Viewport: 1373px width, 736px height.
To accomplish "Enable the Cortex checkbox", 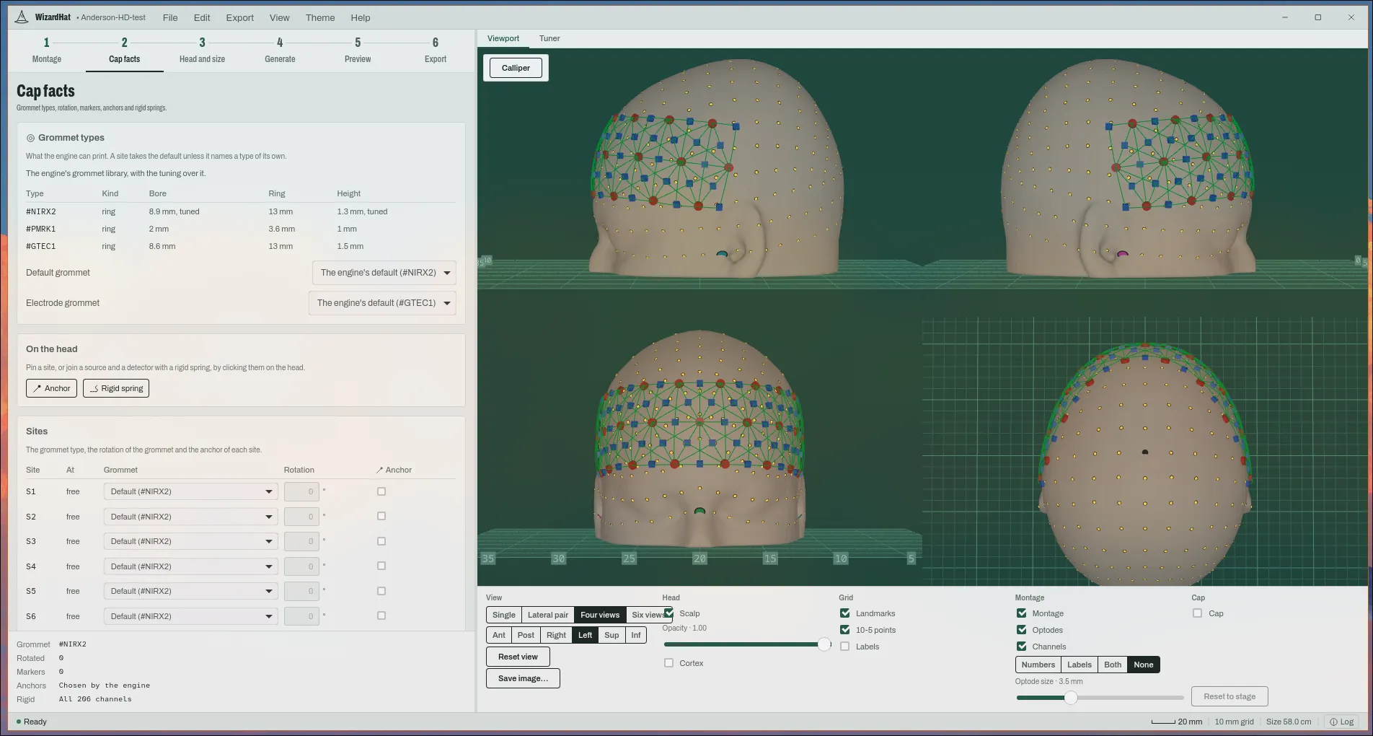I will pyautogui.click(x=668, y=663).
